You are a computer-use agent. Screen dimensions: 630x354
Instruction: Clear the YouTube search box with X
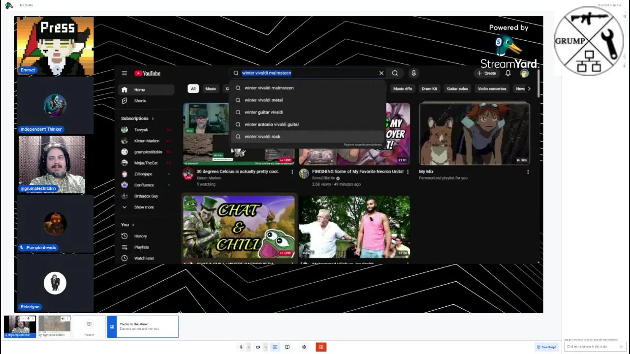(x=381, y=73)
